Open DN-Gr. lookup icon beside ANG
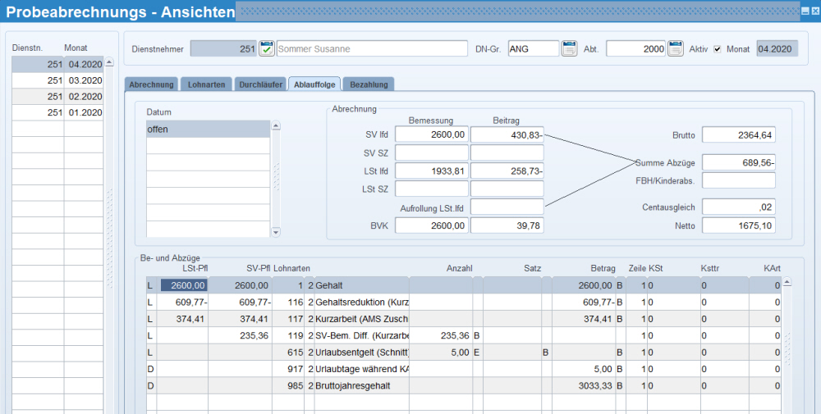The height and width of the screenshot is (414, 821). coord(569,48)
